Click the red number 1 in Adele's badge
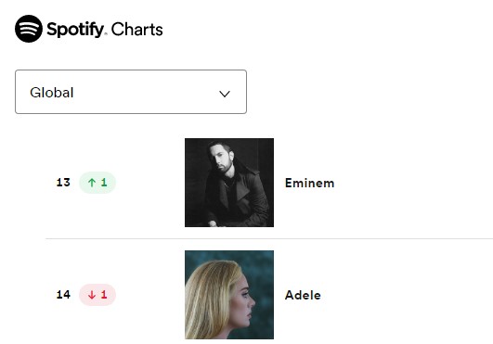Image resolution: width=493 pixels, height=344 pixels. [104, 295]
